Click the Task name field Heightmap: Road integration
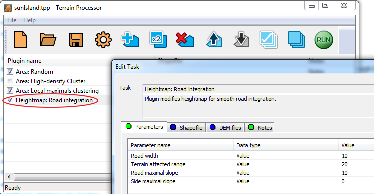 point(258,89)
